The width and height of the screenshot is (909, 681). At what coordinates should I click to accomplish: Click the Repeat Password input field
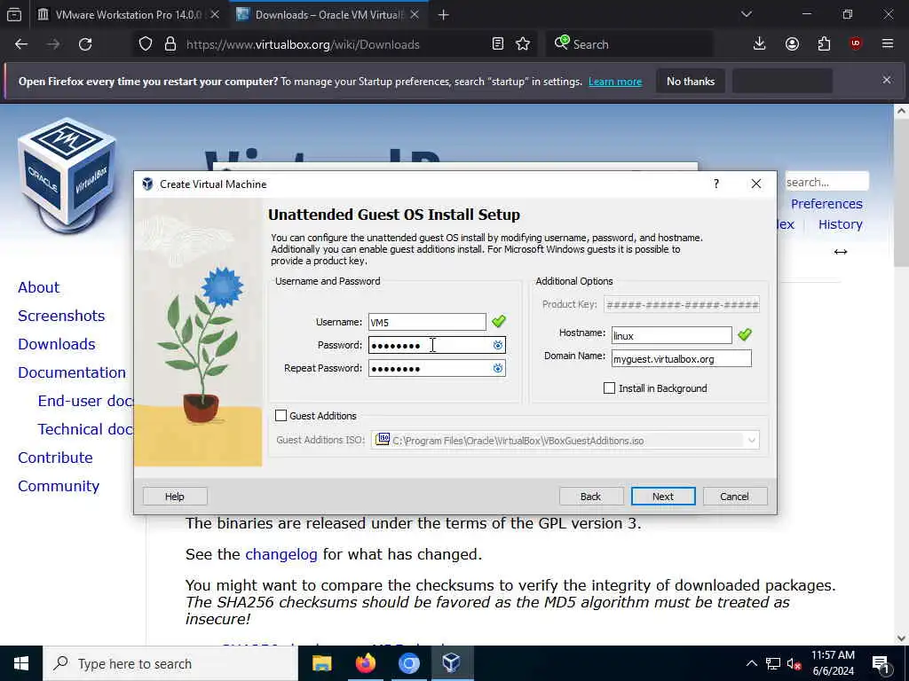(x=437, y=368)
